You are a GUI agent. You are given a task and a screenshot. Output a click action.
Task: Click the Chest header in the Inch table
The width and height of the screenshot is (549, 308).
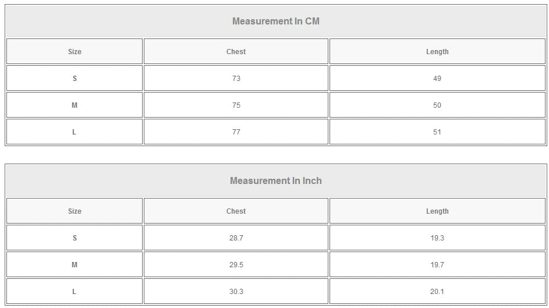click(236, 211)
